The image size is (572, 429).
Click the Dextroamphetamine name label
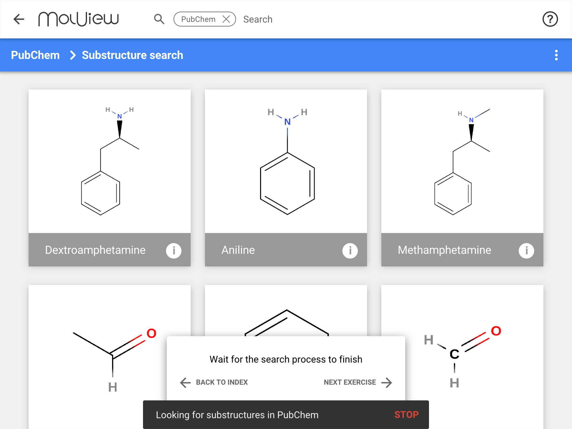pyautogui.click(x=95, y=250)
